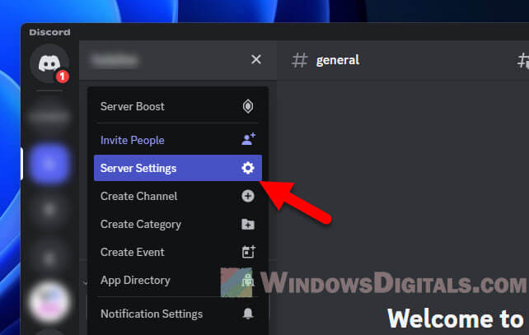Click the Create Category folder-plus icon
The image size is (529, 335).
pos(248,224)
